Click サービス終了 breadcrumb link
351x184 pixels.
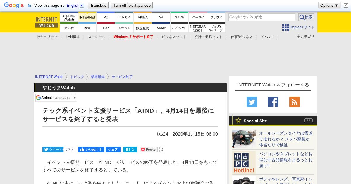click(x=122, y=77)
